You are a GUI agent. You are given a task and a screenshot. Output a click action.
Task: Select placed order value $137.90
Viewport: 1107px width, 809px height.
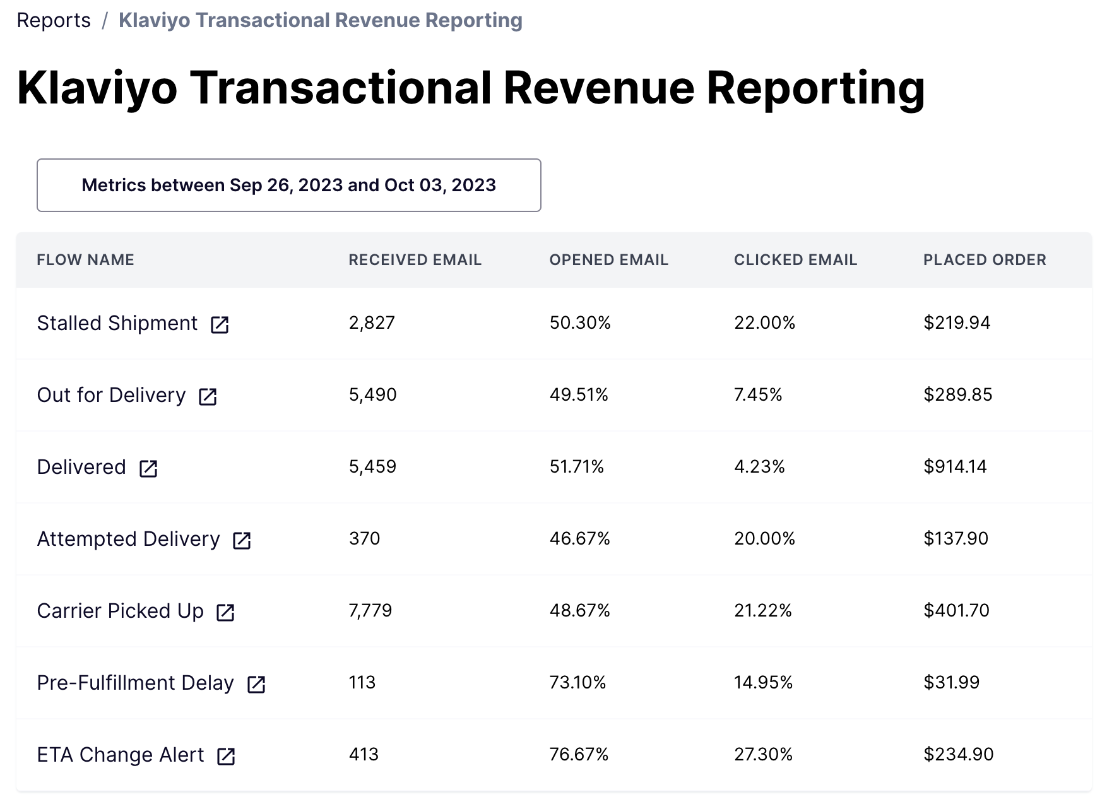click(956, 538)
